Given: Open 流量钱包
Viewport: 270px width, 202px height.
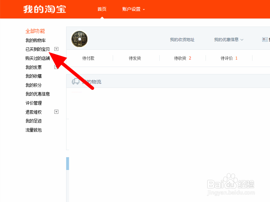Looking at the screenshot, I should pyautogui.click(x=33, y=130).
